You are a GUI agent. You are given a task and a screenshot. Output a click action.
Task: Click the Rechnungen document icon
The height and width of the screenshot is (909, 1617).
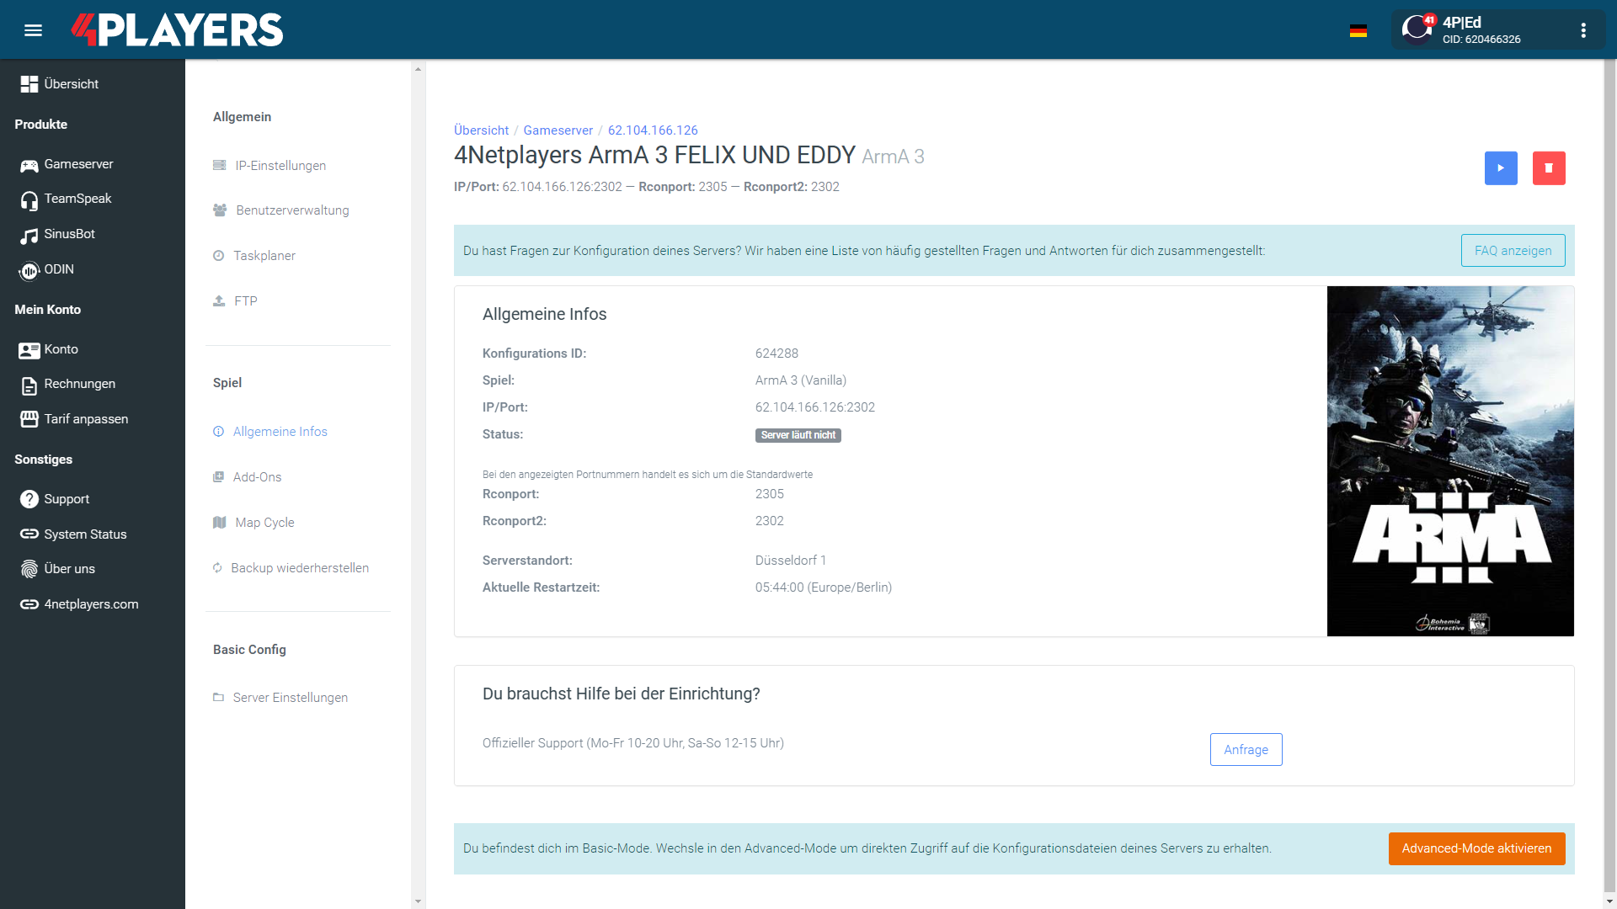[29, 385]
